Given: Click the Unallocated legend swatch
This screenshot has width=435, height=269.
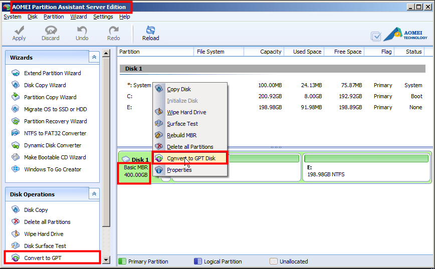Looking at the screenshot, I should pos(274,261).
